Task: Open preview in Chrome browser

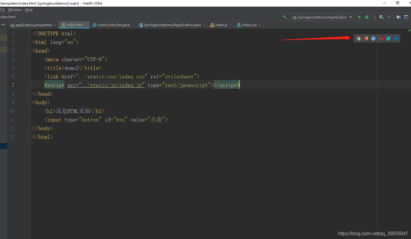Action: pyautogui.click(x=358, y=38)
